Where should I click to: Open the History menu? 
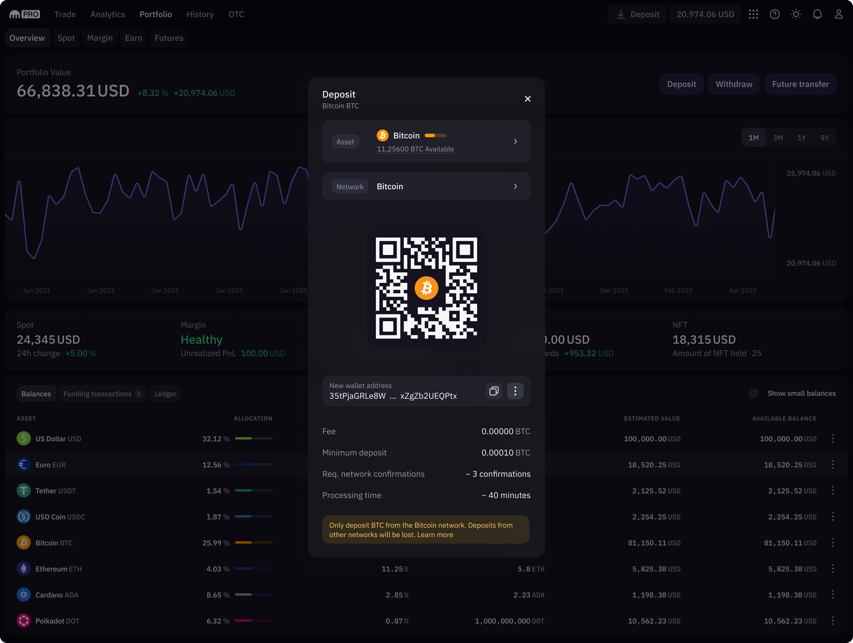pos(200,14)
